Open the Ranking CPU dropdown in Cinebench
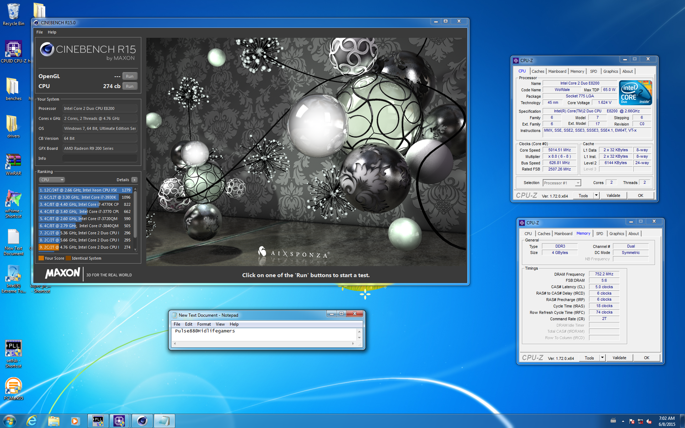 [52, 180]
